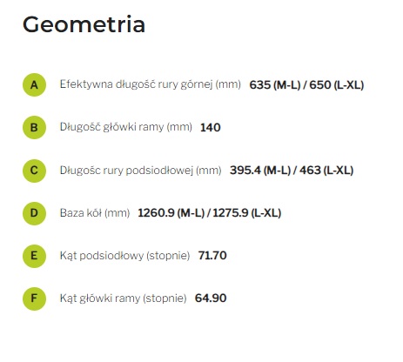Screen dimensions: 403x362
Task: Click the Geometria heading
Action: pyautogui.click(x=84, y=24)
